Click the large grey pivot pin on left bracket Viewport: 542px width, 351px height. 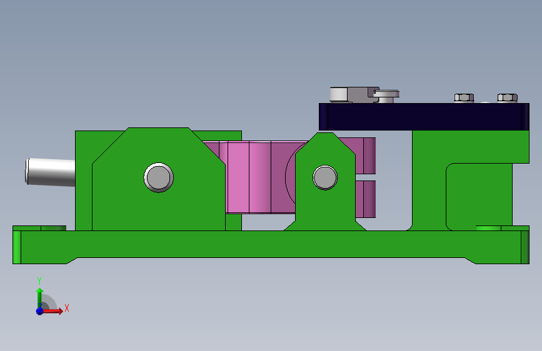click(159, 177)
